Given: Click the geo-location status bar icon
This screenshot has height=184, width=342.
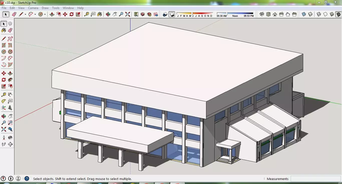Looking at the screenshot, I should [4, 178].
